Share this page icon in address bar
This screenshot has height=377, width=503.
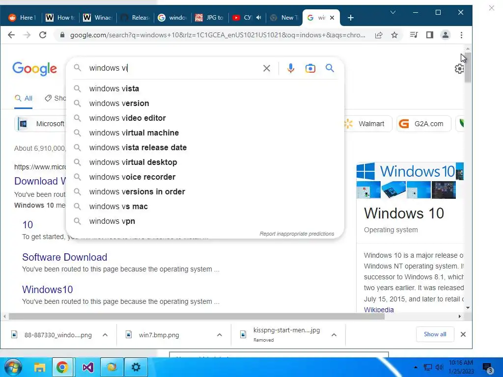coord(379,35)
